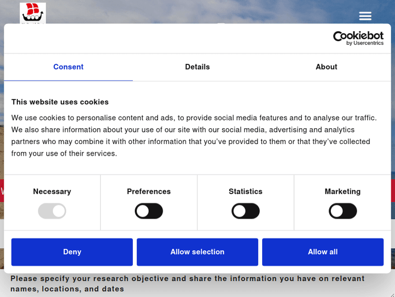Click the Marketing category label
Viewport: 395px width, 297px height.
tap(343, 191)
